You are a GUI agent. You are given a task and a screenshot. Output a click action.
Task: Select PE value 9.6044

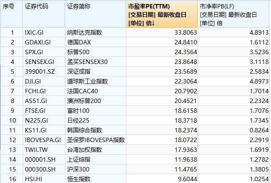162,179
